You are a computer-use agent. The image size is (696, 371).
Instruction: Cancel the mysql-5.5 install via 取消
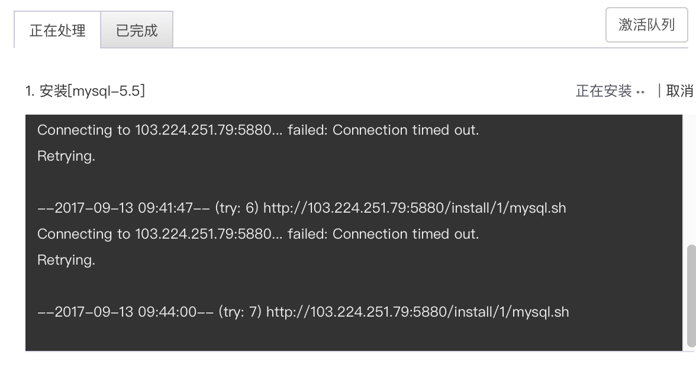pyautogui.click(x=679, y=91)
